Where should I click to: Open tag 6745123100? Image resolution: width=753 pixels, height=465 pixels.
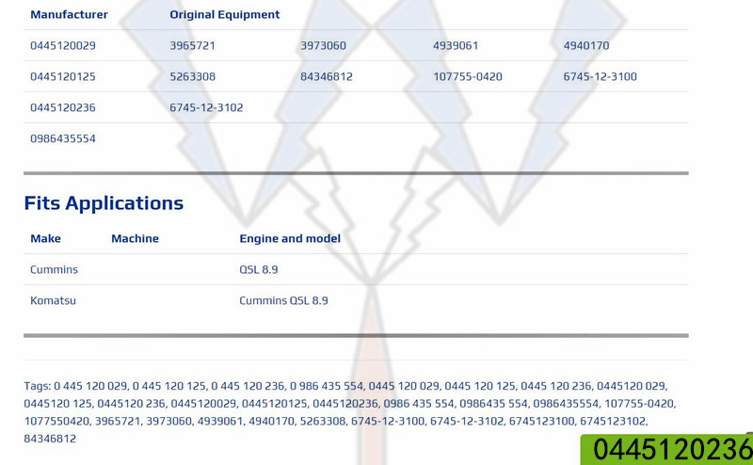[x=542, y=422]
